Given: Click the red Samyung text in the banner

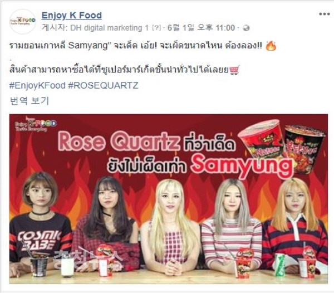Looking at the screenshot, I should 242,164.
